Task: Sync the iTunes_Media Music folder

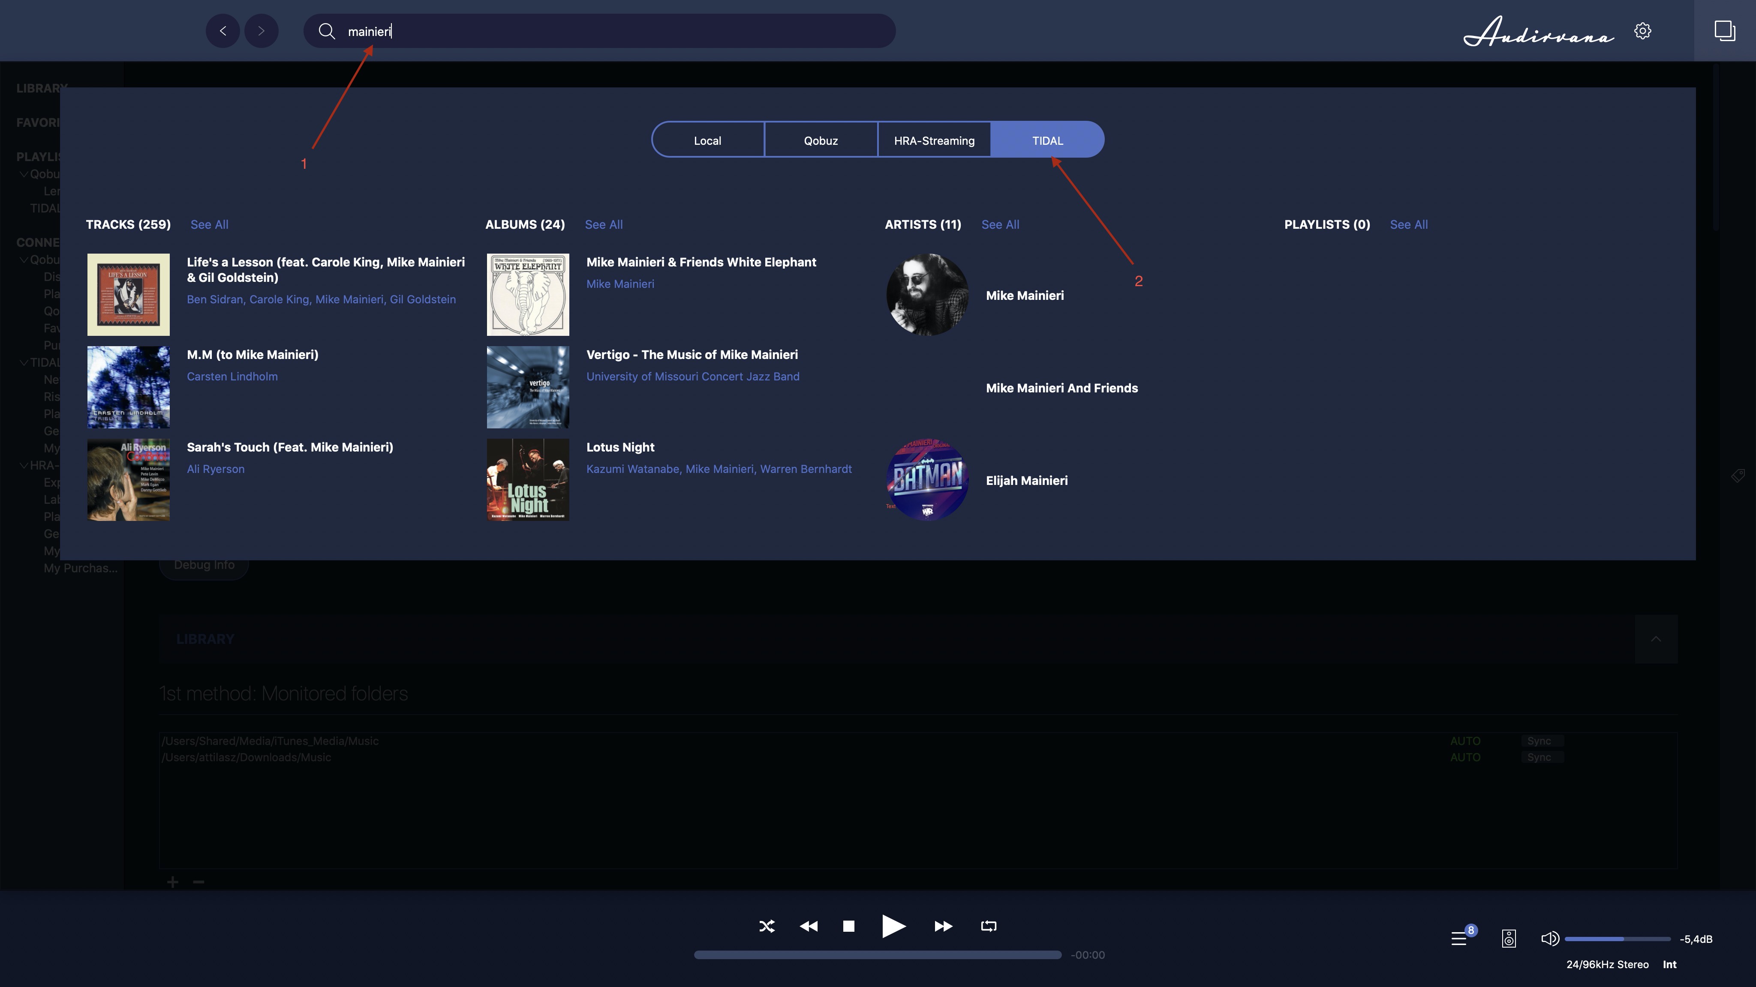Action: click(1541, 741)
